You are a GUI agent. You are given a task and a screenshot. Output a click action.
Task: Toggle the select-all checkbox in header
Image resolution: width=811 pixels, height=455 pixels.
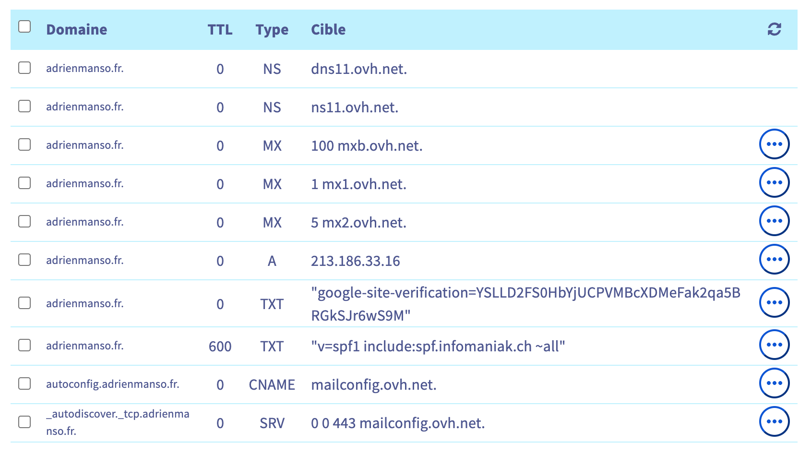(x=24, y=26)
